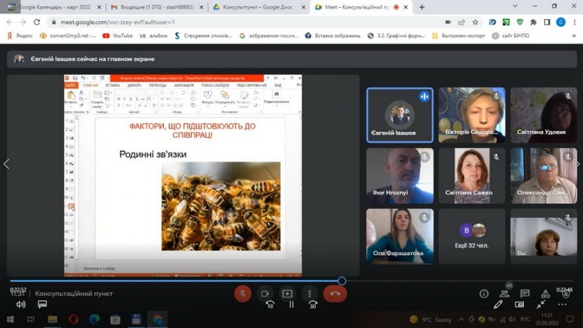Screen dimensions: 583x328
Task: Switch to Google Календарь tab
Action: coord(51,7)
